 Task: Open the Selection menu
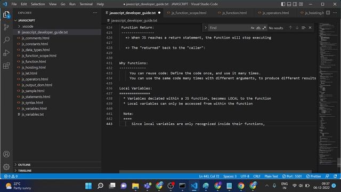point(38,4)
